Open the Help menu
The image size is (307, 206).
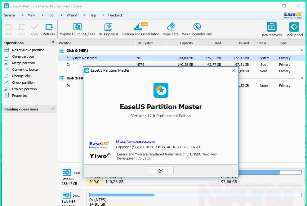(x=93, y=15)
